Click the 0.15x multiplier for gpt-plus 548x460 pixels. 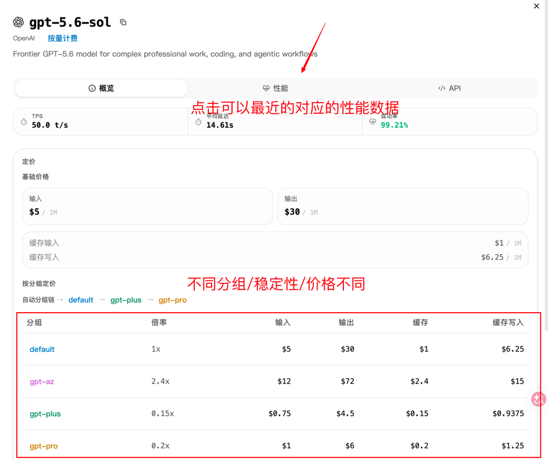(163, 413)
